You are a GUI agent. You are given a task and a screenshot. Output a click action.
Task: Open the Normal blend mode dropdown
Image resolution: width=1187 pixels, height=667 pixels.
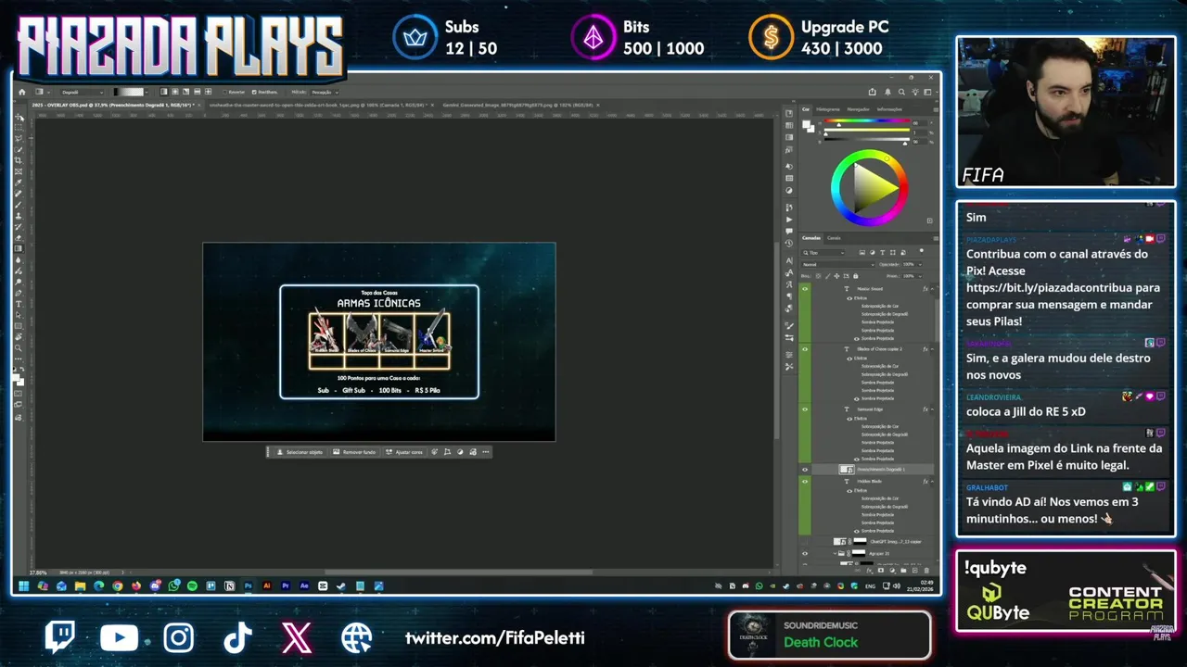coord(837,265)
